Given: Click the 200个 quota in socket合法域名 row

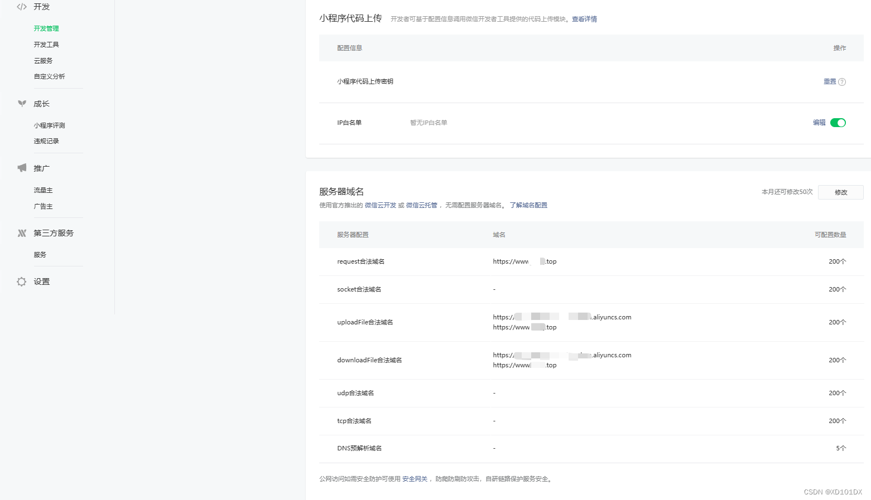Looking at the screenshot, I should click(x=837, y=289).
